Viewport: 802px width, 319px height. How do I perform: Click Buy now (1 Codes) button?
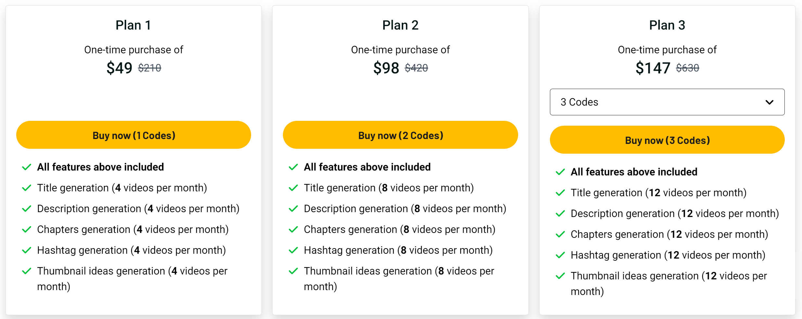pos(134,135)
